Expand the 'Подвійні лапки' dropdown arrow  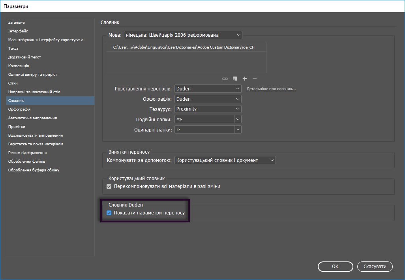[238, 119]
